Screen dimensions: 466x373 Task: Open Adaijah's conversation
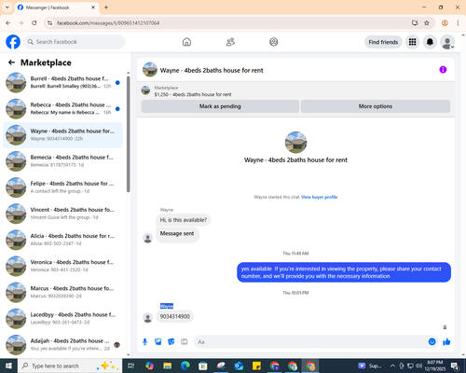pos(62,345)
